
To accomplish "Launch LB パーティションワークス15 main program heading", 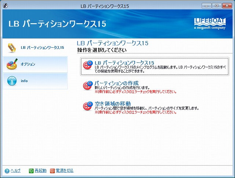I will point(124,63).
